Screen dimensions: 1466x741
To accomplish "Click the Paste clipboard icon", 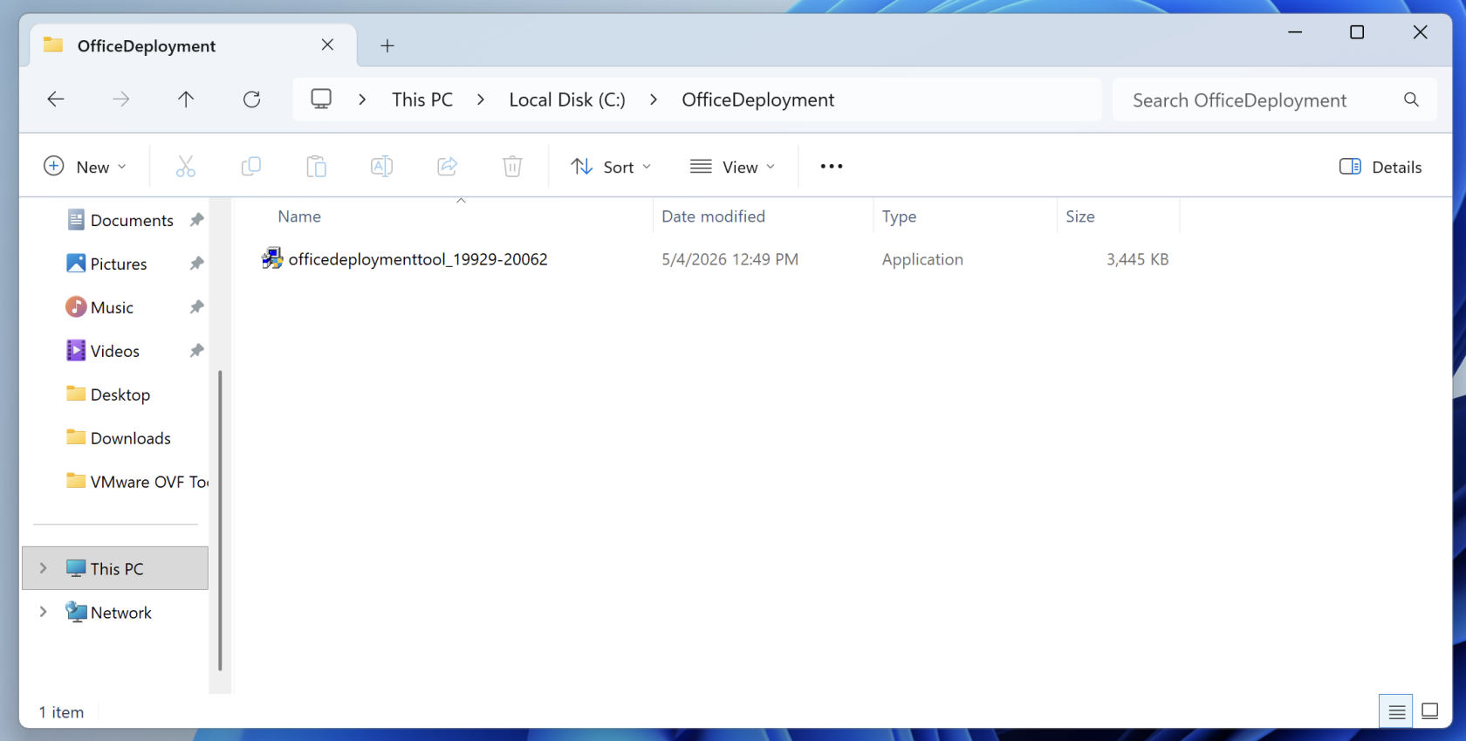I will 316,167.
